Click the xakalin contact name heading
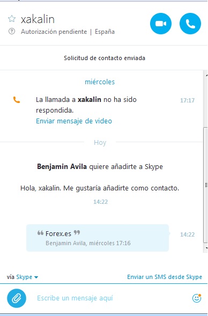Screen dimensions: 208x316 pos(38,19)
